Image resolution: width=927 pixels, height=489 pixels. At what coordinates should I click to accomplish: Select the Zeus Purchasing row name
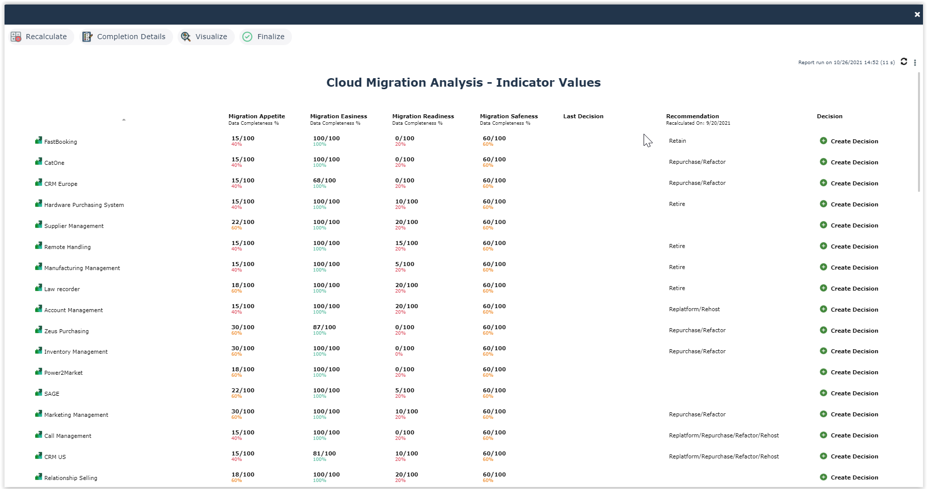[x=67, y=331]
